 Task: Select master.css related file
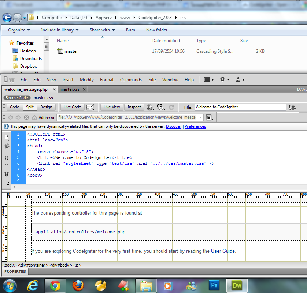tap(43, 98)
